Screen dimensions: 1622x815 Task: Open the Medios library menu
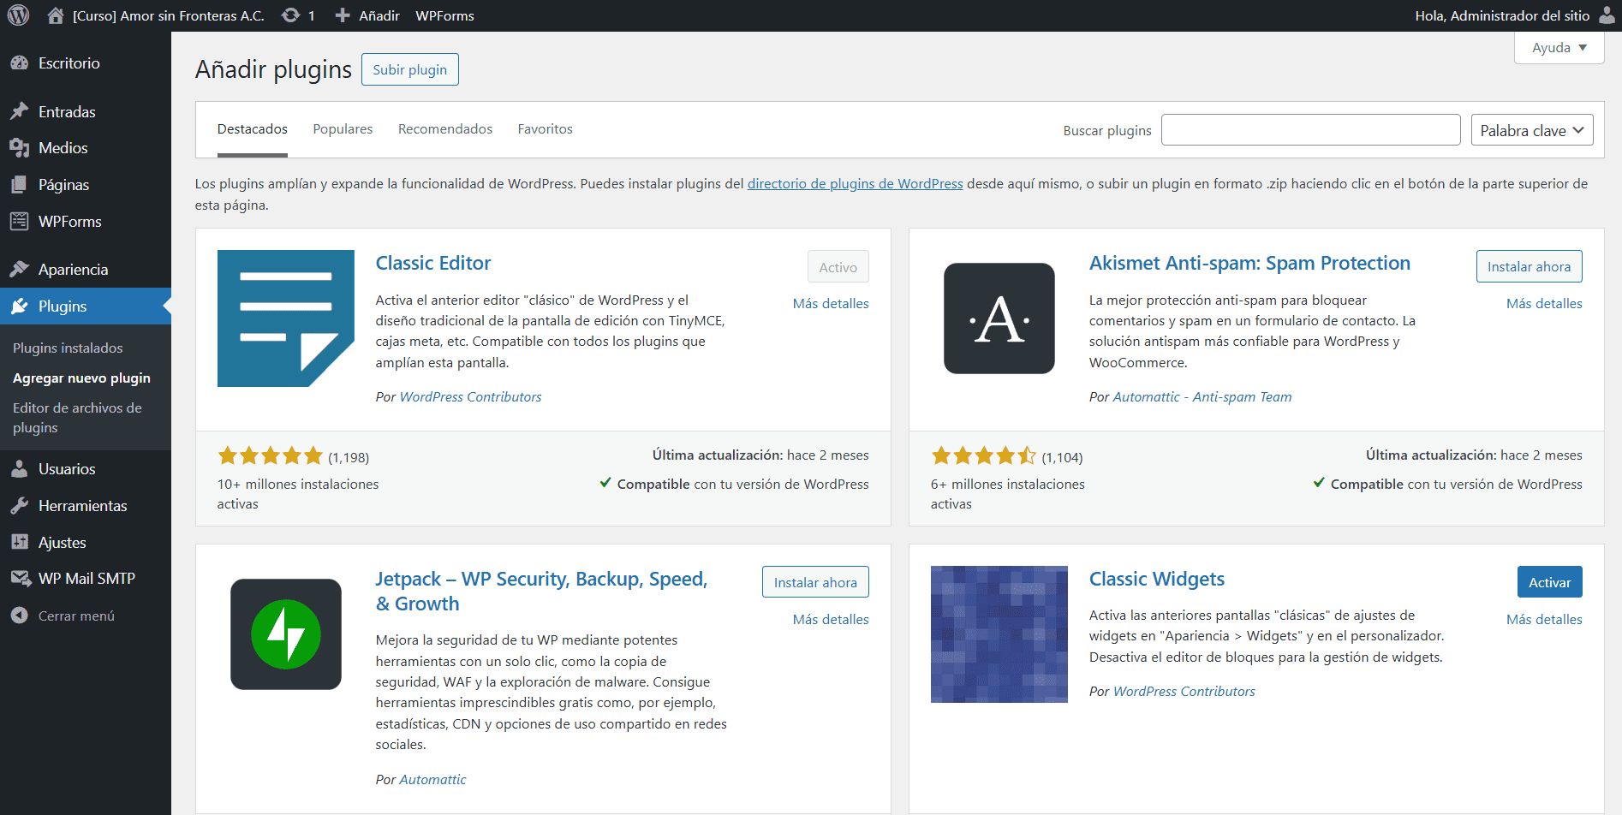(63, 148)
